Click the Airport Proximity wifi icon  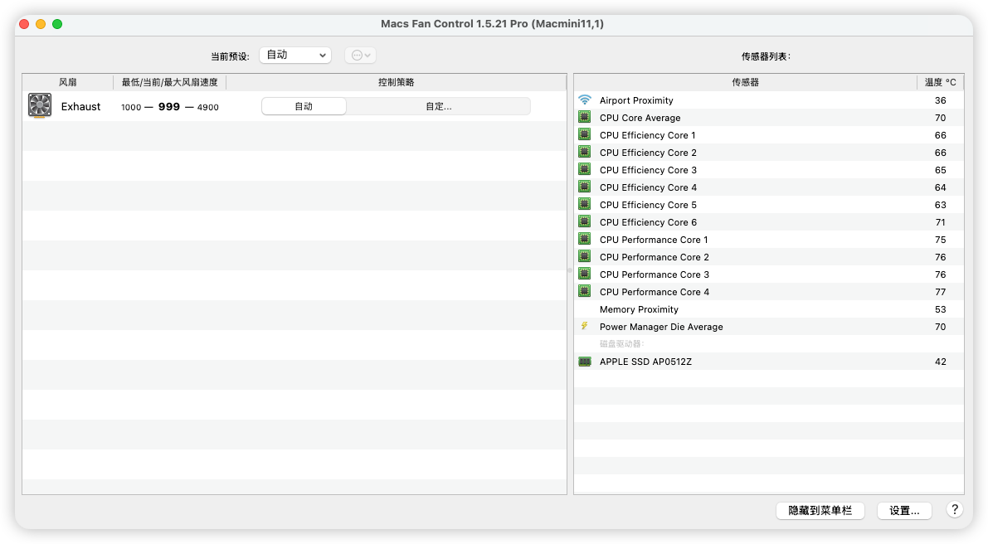click(585, 100)
